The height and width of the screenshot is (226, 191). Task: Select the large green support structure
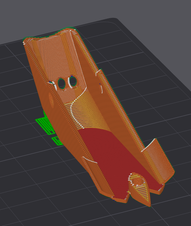(45, 122)
